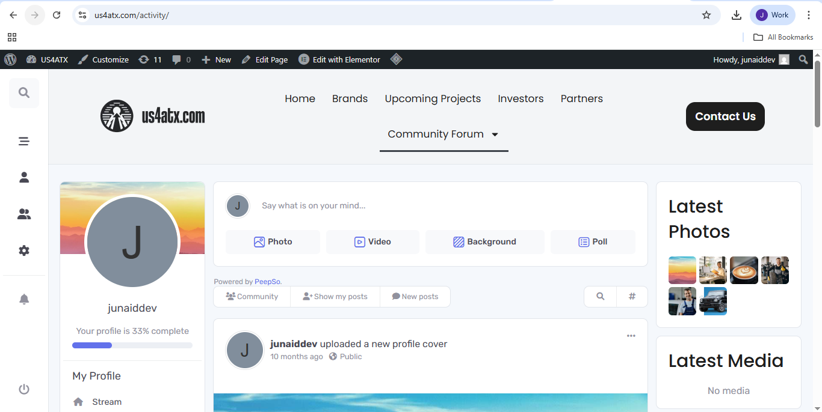Screen dimensions: 822x412
Task: Open Stream under My Profile
Action: coord(107,402)
